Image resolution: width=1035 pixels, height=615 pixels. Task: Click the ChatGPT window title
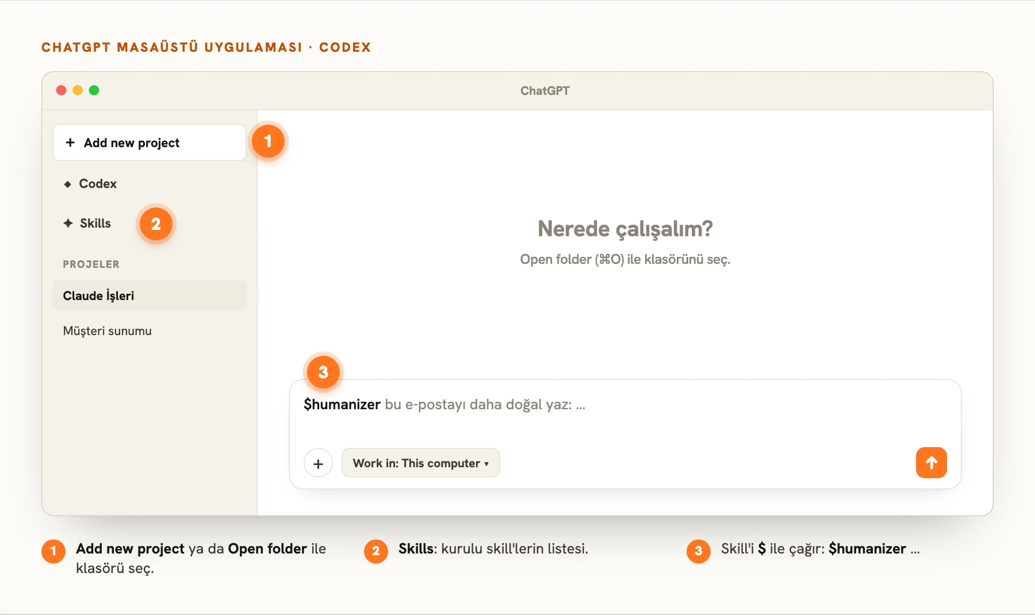click(545, 91)
